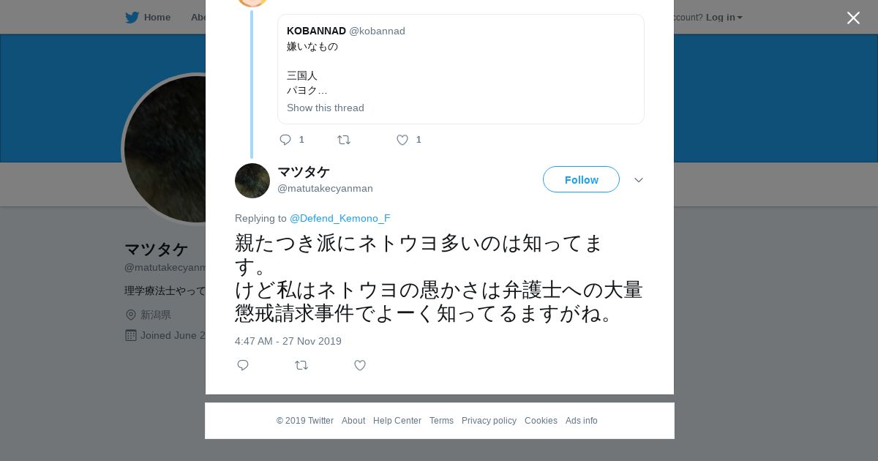Open the Privacy policy footer link
878x461 pixels.
click(x=489, y=421)
